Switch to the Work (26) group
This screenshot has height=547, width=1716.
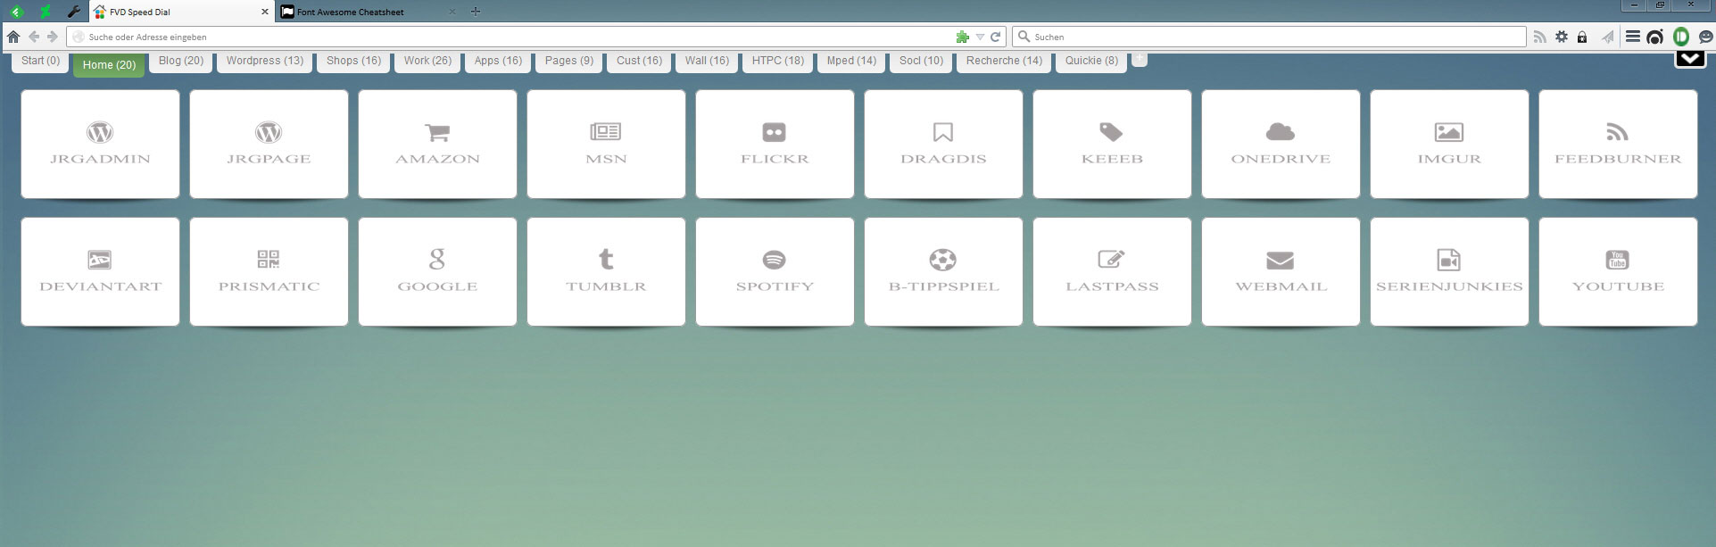(x=427, y=61)
